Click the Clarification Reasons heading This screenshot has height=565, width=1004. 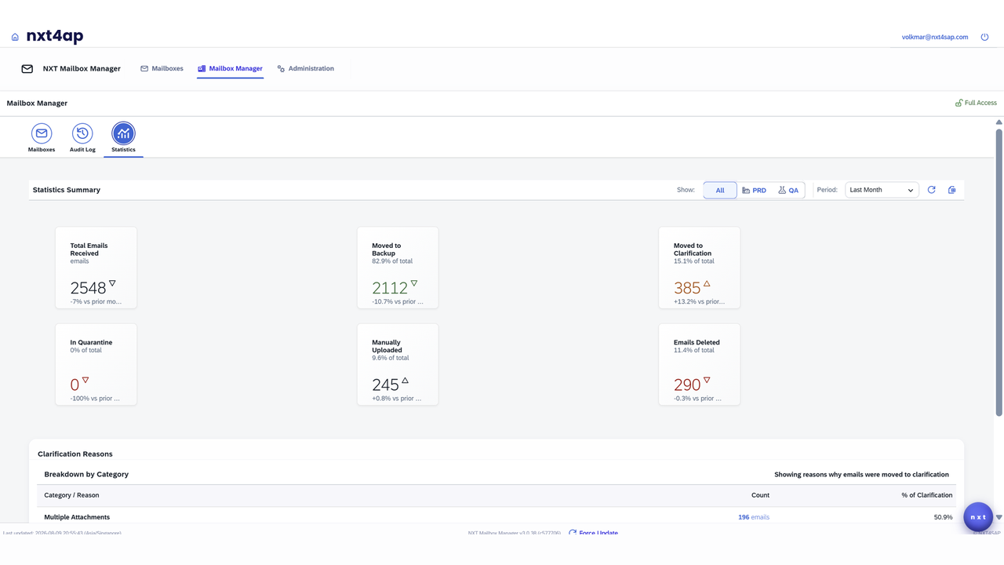pyautogui.click(x=75, y=454)
